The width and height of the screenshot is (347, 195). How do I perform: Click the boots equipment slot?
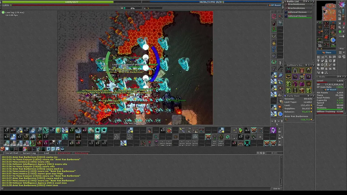(326, 44)
